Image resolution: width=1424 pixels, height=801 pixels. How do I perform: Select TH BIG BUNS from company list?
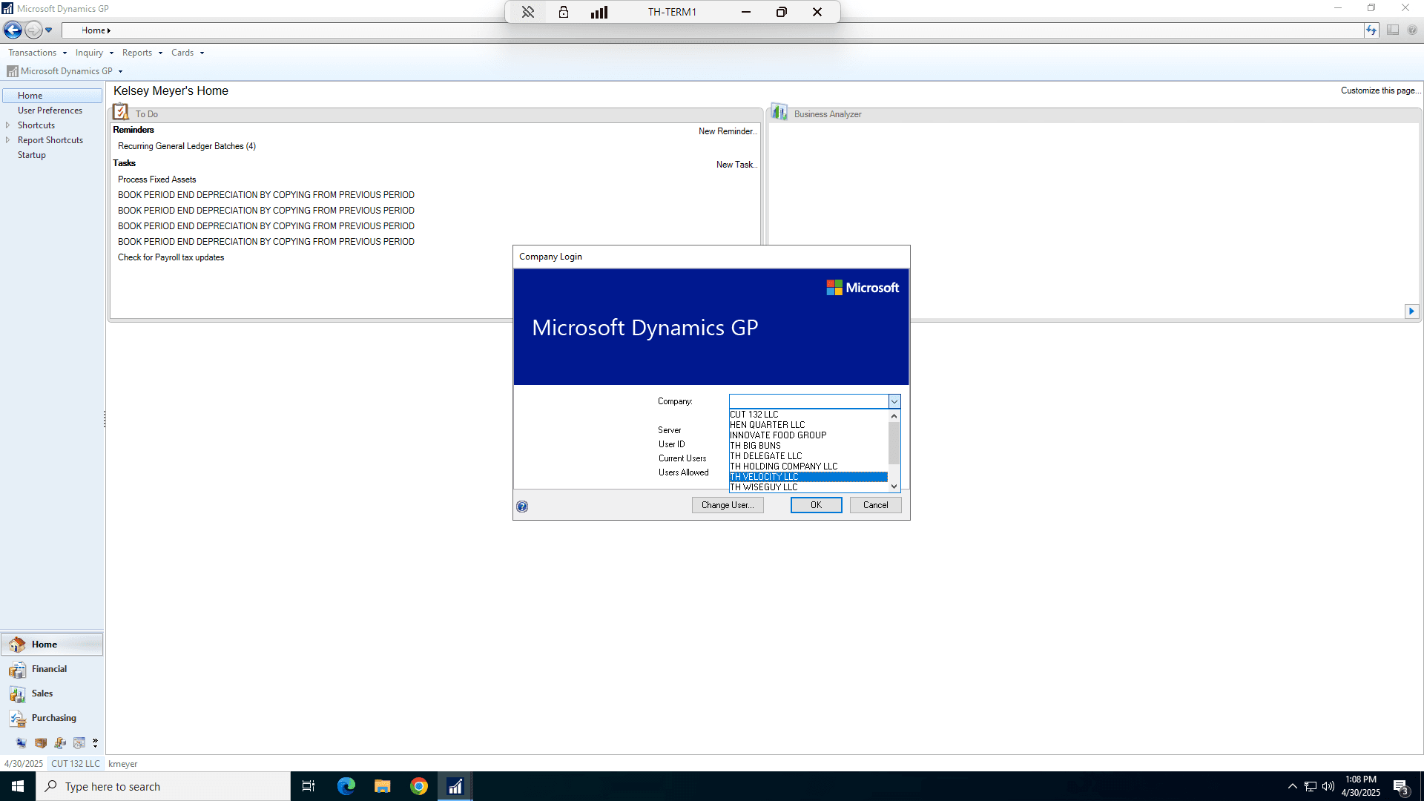pyautogui.click(x=808, y=446)
